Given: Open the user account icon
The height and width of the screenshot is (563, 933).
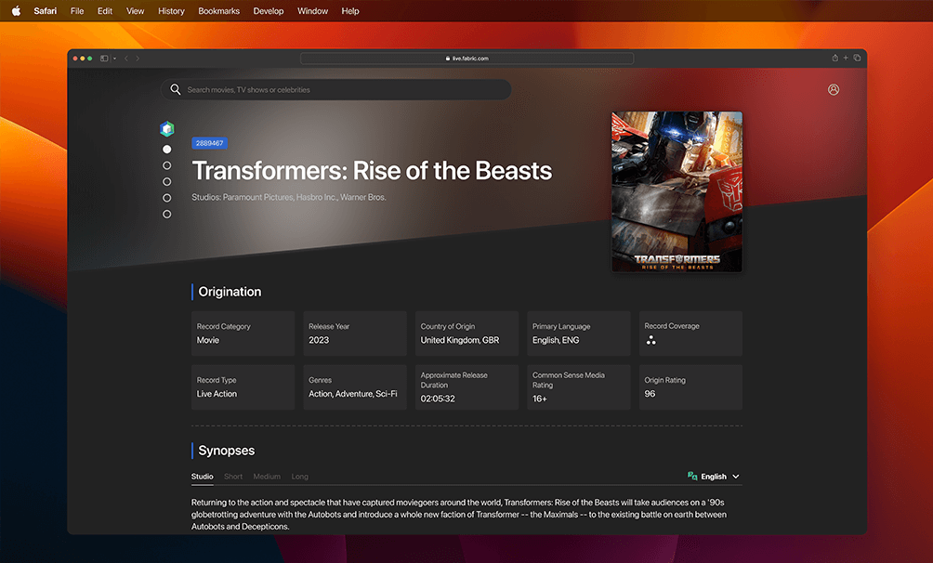Looking at the screenshot, I should 834,89.
